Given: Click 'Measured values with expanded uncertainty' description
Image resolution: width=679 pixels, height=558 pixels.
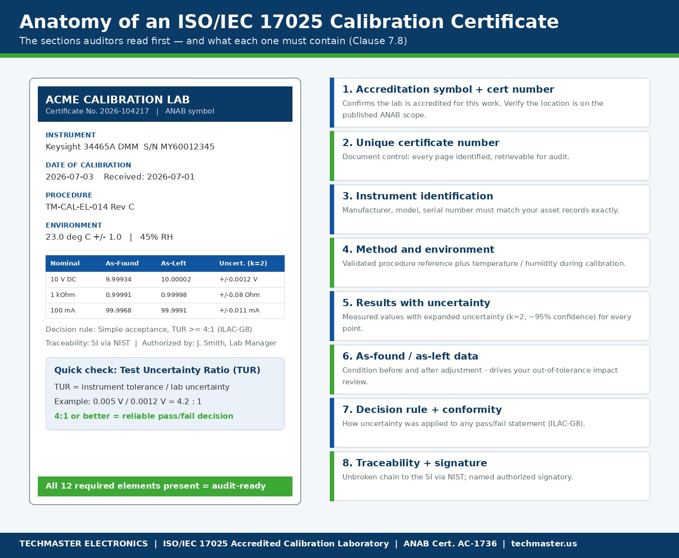Looking at the screenshot, I should [x=487, y=323].
